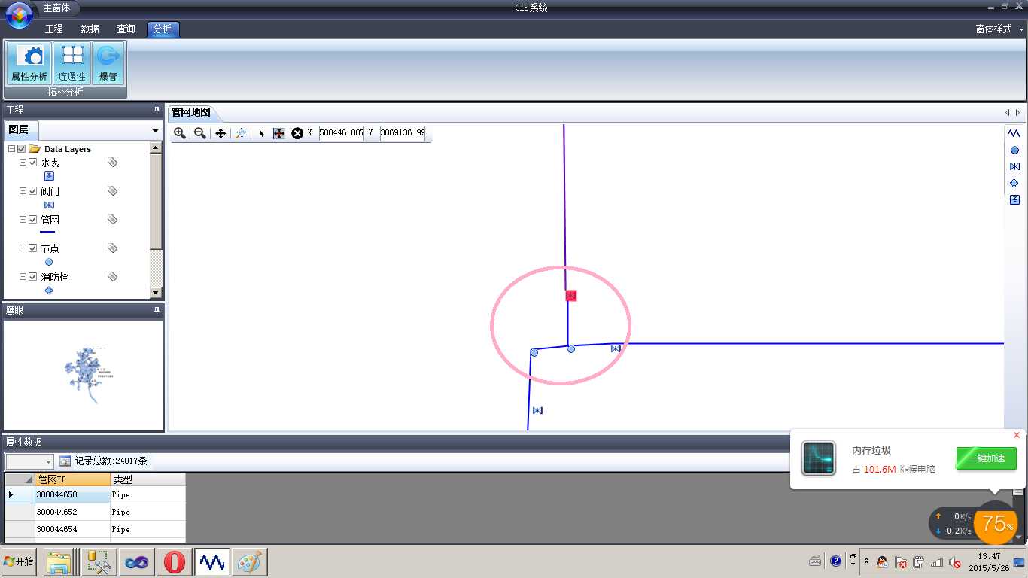Start the 爆管 pipe burst analysis

click(108, 63)
